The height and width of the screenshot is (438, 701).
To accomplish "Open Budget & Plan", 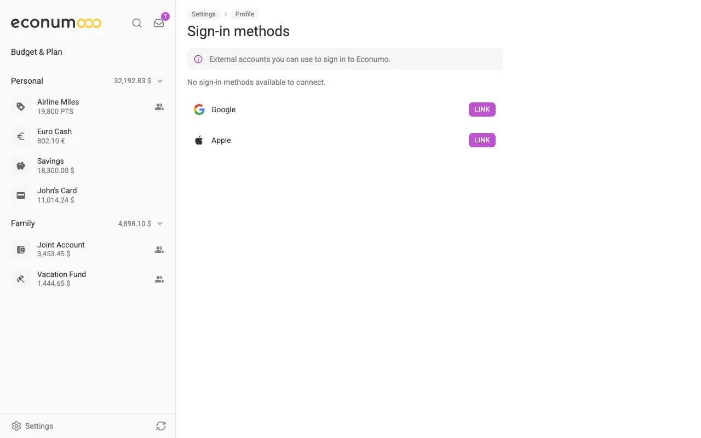I will 37,52.
